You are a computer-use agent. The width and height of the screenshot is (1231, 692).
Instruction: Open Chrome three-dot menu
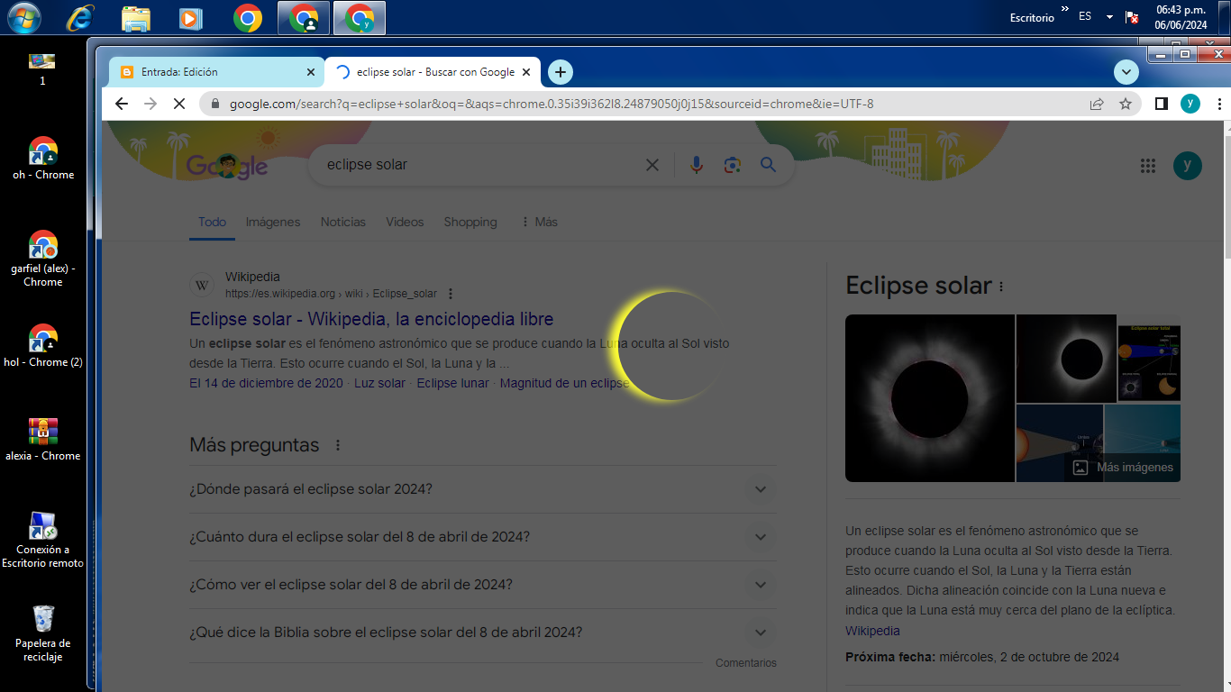click(x=1219, y=104)
